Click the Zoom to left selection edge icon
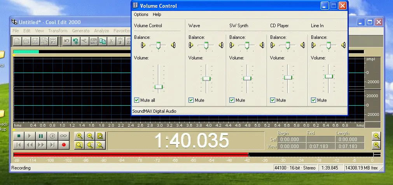 pyautogui.click(x=90, y=145)
